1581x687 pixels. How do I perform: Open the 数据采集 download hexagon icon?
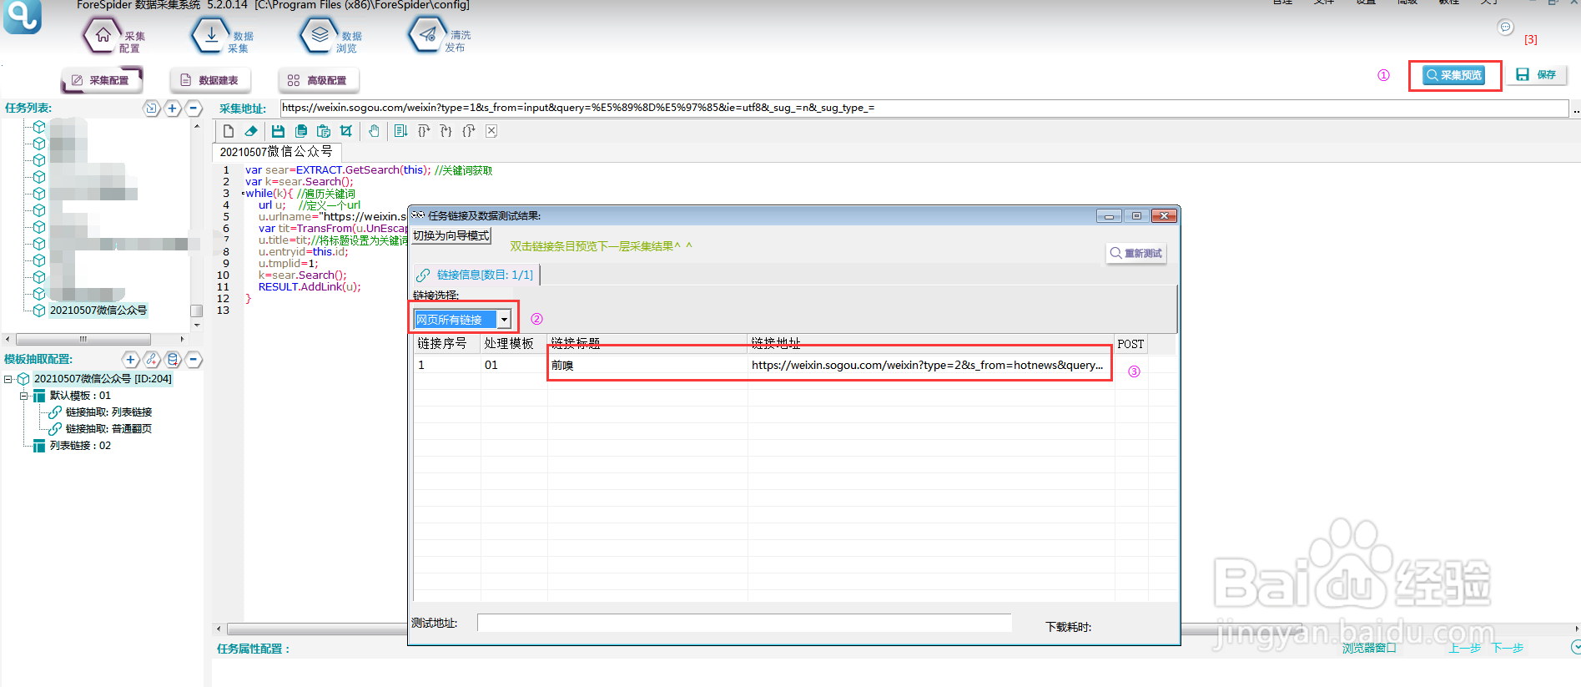[x=211, y=35]
